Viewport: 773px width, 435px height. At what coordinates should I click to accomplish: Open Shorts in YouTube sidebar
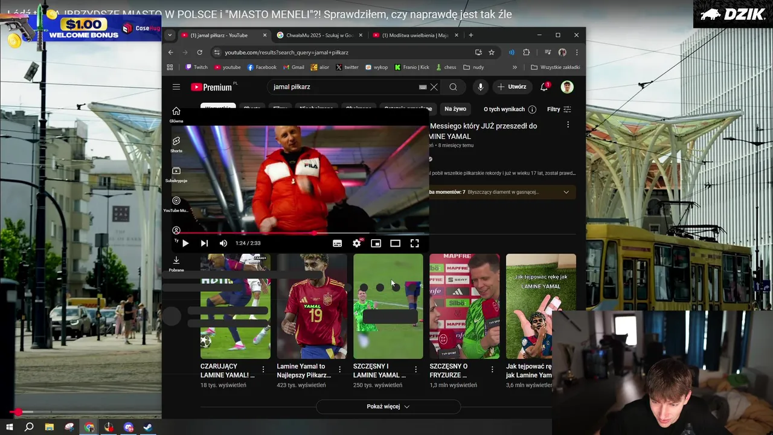tap(176, 144)
